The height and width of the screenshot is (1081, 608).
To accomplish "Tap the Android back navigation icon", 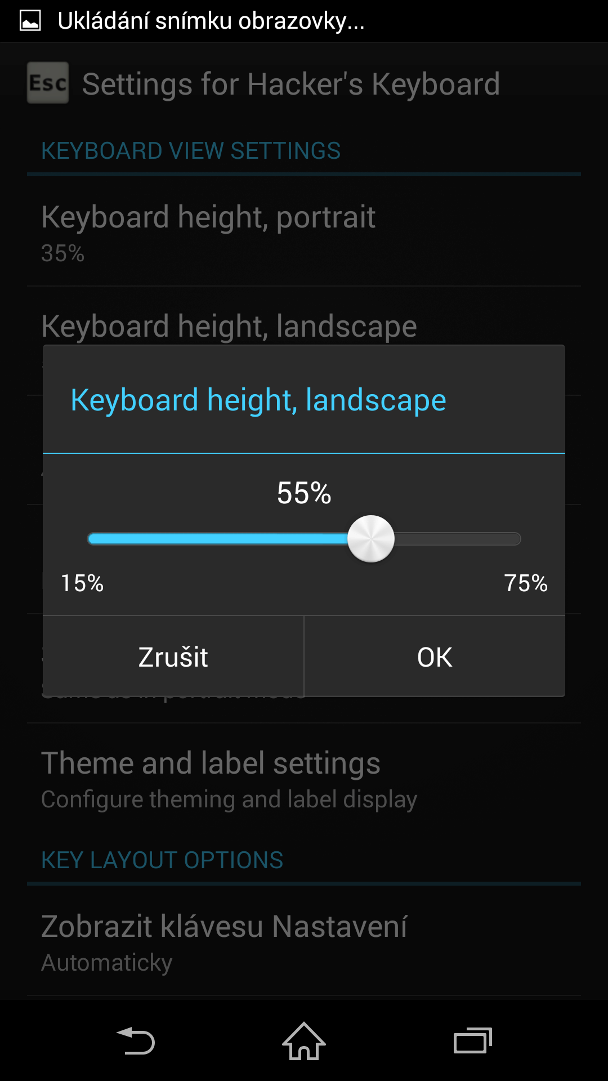I will click(x=135, y=1040).
